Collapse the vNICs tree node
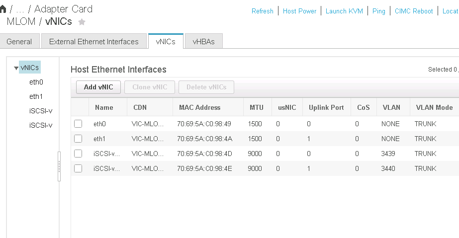 coord(16,68)
